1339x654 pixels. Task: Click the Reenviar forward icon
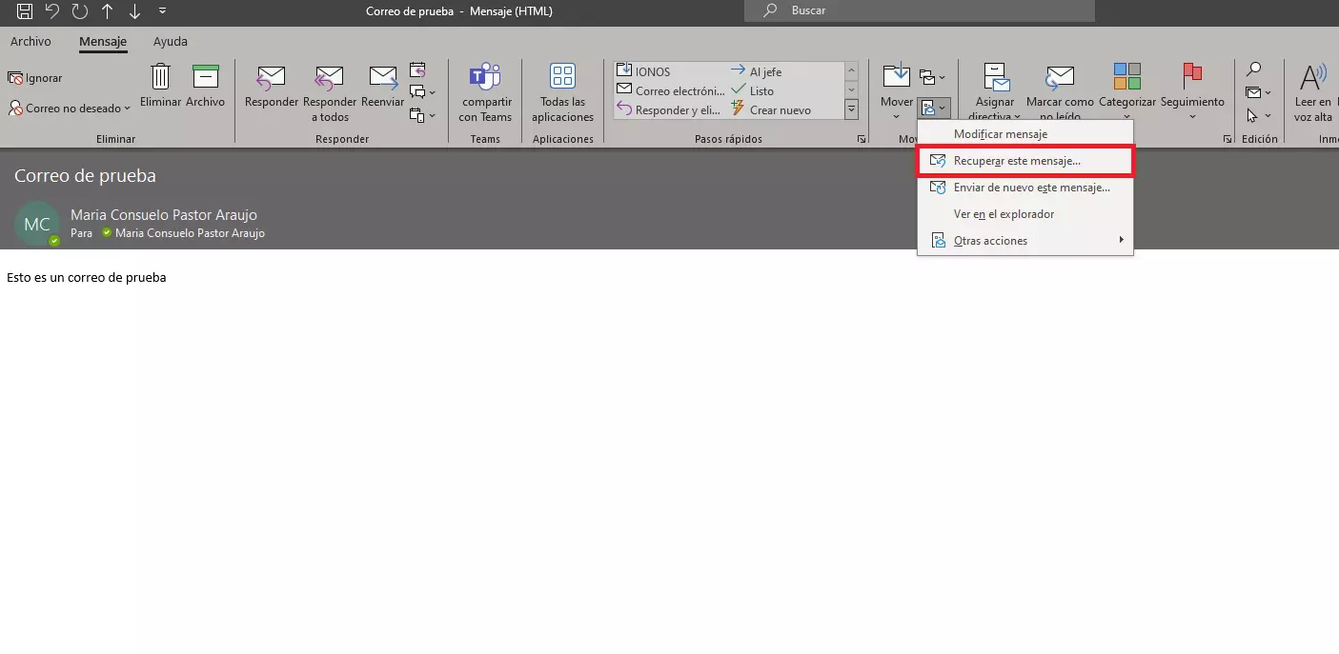click(x=383, y=78)
